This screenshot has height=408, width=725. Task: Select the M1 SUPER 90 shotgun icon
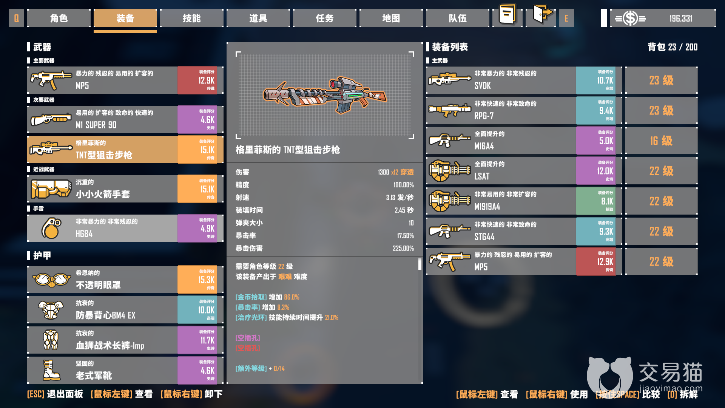point(51,119)
